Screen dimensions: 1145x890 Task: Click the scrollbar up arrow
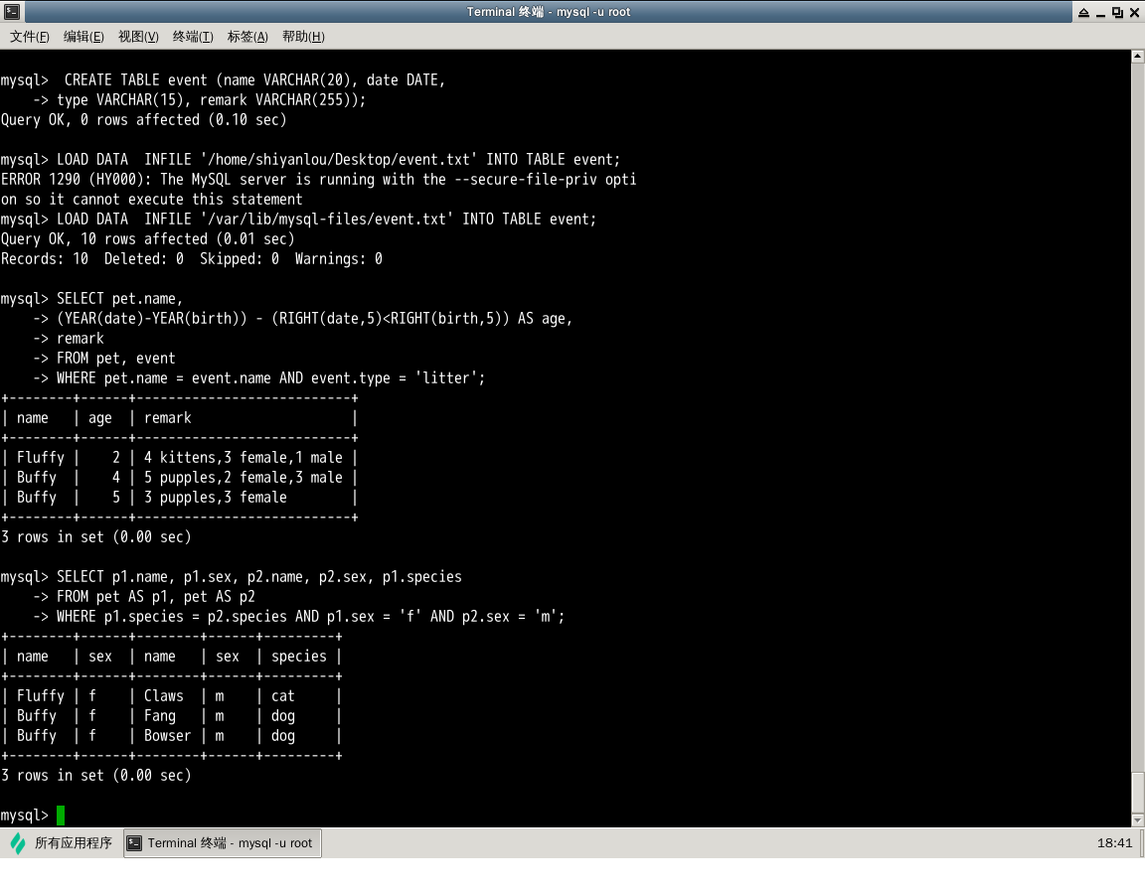click(x=1138, y=57)
